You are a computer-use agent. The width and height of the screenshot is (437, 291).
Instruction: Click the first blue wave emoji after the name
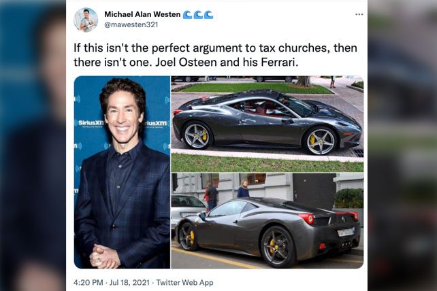coord(187,15)
